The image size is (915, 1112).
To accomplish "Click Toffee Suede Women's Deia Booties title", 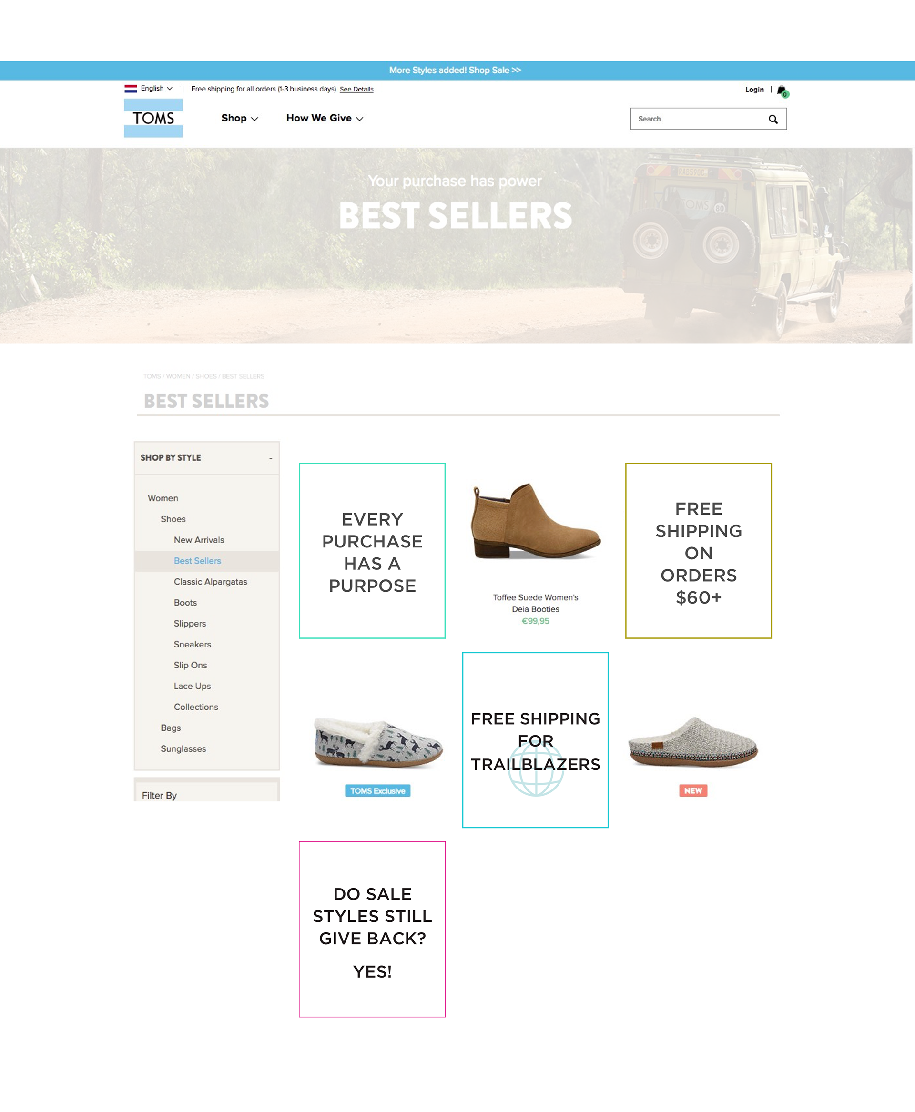I will (536, 603).
